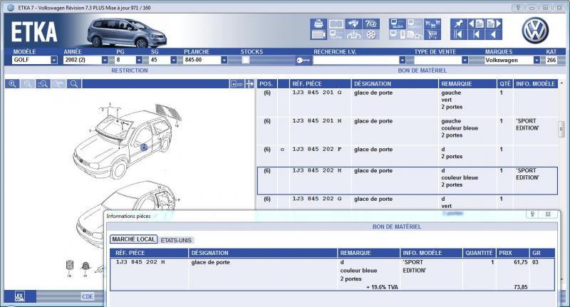Click the RÉF. PIÈCE column header in the parts list
The image size is (570, 307).
(x=320, y=84)
